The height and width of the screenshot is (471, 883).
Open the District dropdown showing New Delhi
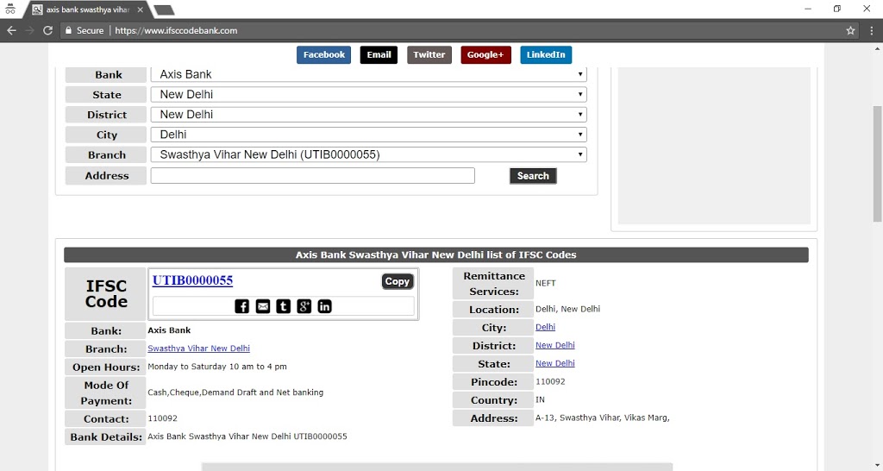[x=369, y=115]
